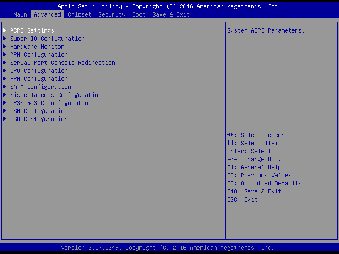Click the arrow icon beside ACPI Settings
This screenshot has width=339, height=254.
5,30
